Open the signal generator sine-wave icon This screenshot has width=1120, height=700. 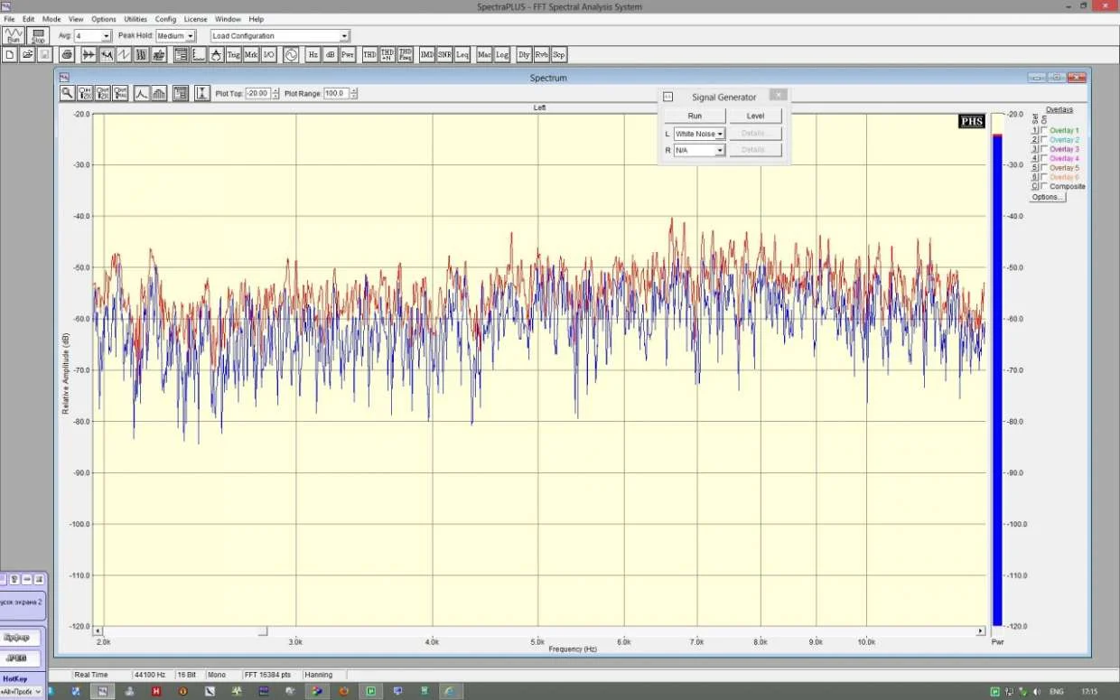click(291, 55)
